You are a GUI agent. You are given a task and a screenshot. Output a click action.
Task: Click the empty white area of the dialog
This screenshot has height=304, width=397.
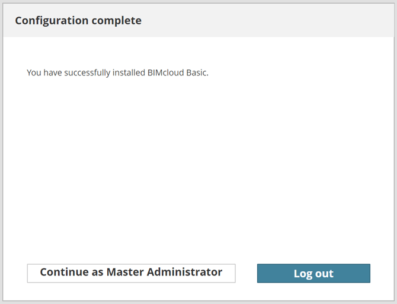coord(198,166)
